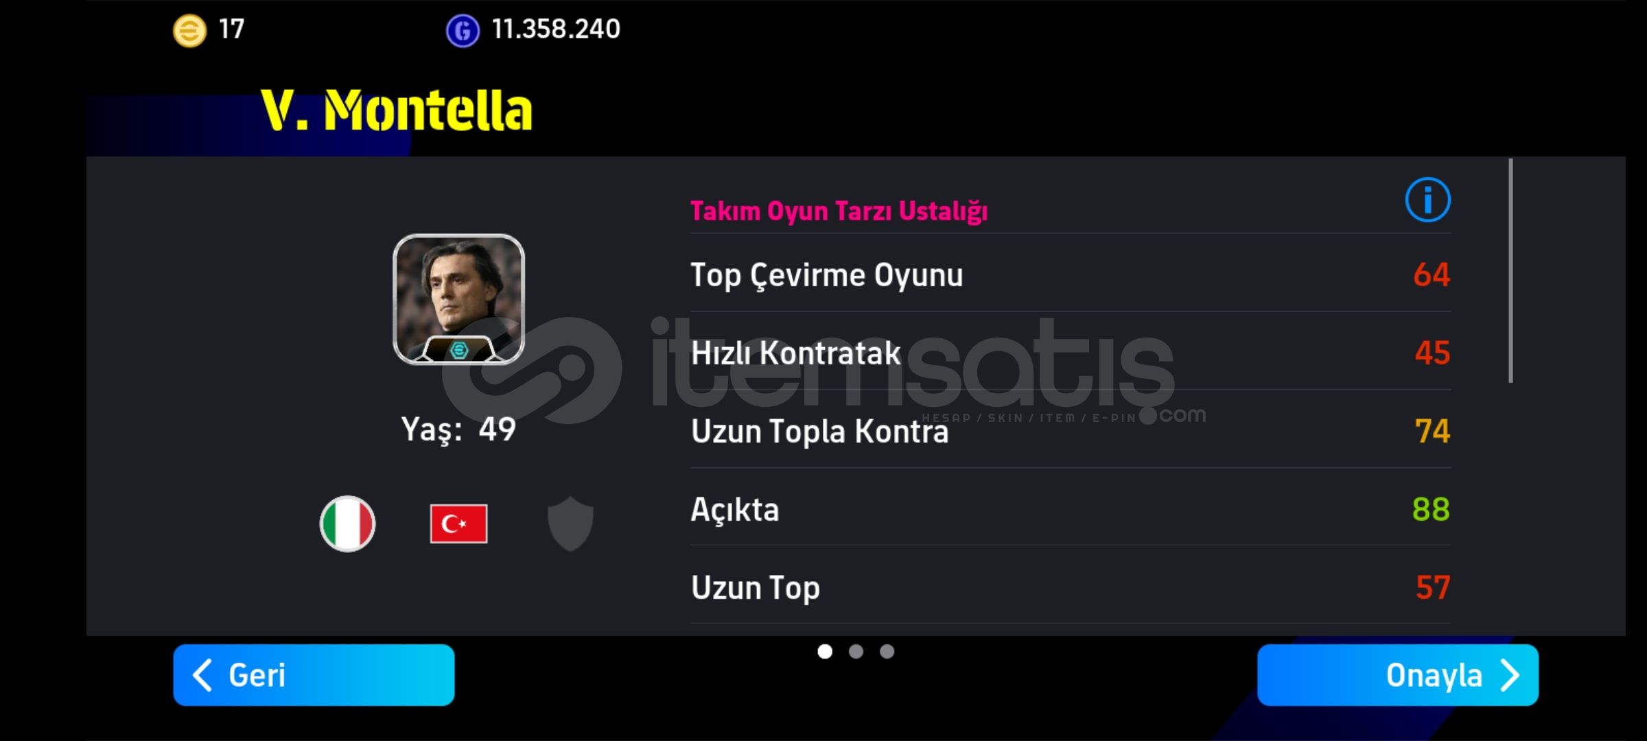Open the info icon for Takım Oyun Tarzı Ustalığı

tap(1427, 200)
